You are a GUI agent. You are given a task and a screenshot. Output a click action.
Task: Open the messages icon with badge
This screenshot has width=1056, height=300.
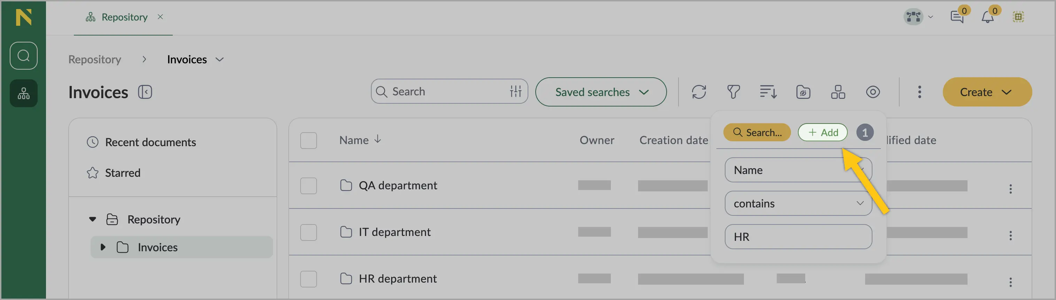pos(957,17)
